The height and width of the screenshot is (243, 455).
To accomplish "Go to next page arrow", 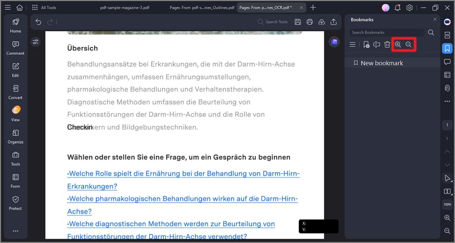I will tap(447, 165).
